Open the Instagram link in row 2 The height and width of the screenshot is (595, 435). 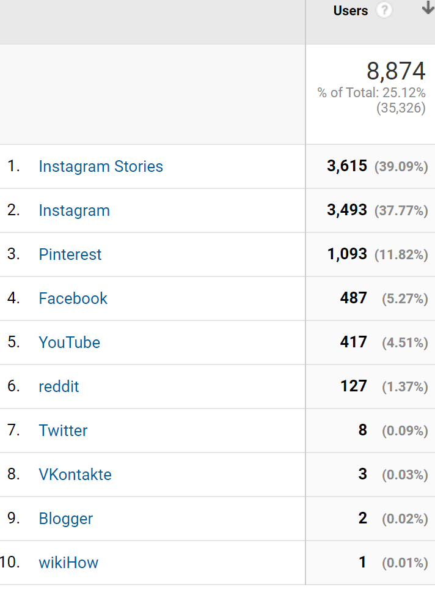click(x=75, y=210)
